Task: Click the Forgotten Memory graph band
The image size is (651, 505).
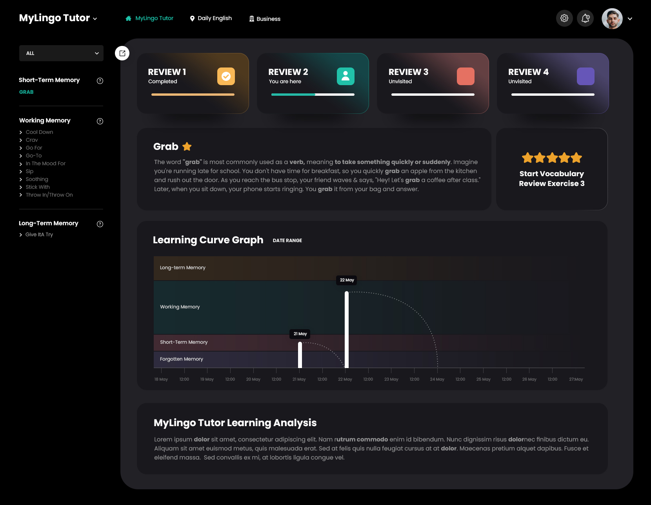Action: coord(369,359)
